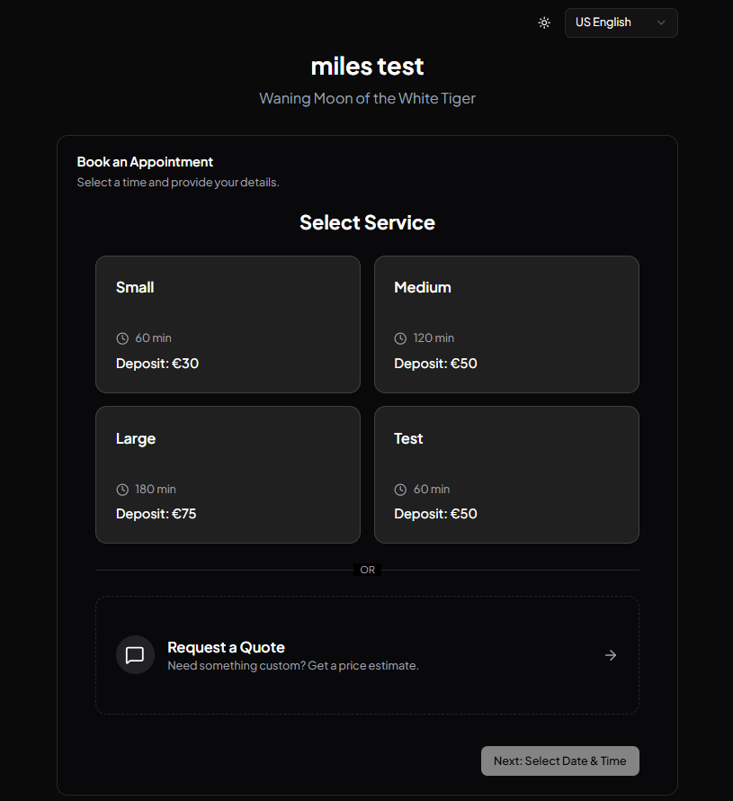Screen dimensions: 733x801
Task: Click the clock icon on the Large service card
Action: pyautogui.click(x=122, y=489)
